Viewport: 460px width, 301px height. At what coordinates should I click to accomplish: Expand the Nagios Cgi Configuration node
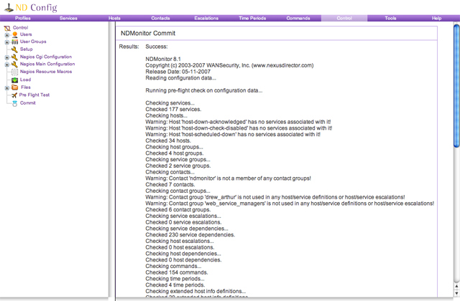6,57
